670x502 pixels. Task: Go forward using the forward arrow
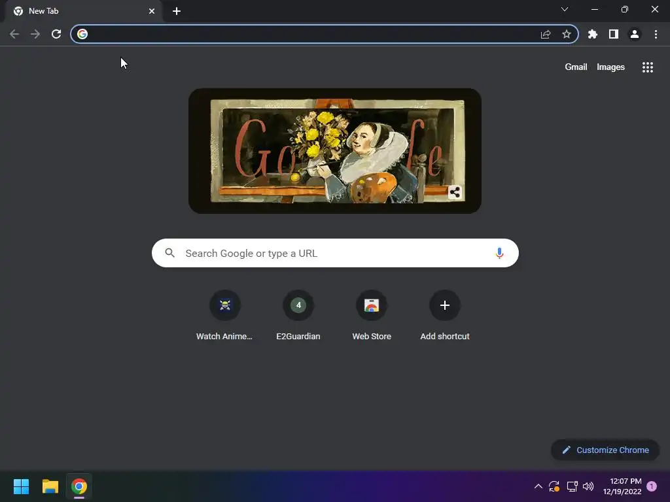click(35, 34)
